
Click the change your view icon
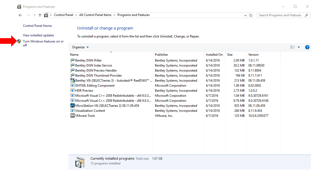(292, 47)
